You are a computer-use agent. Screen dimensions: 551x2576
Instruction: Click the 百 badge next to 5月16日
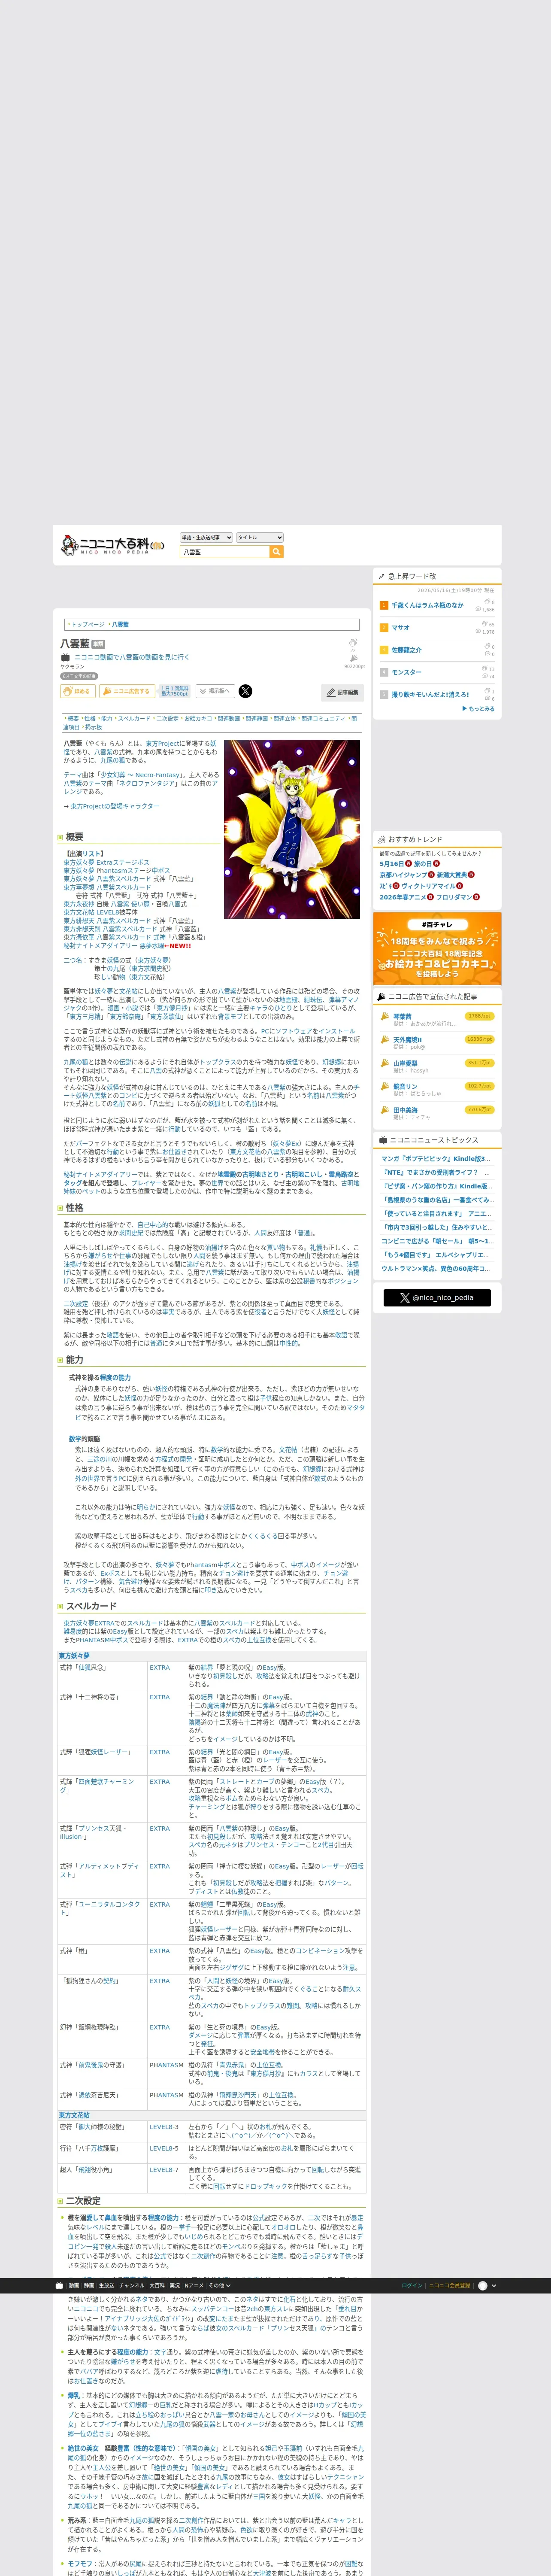408,863
